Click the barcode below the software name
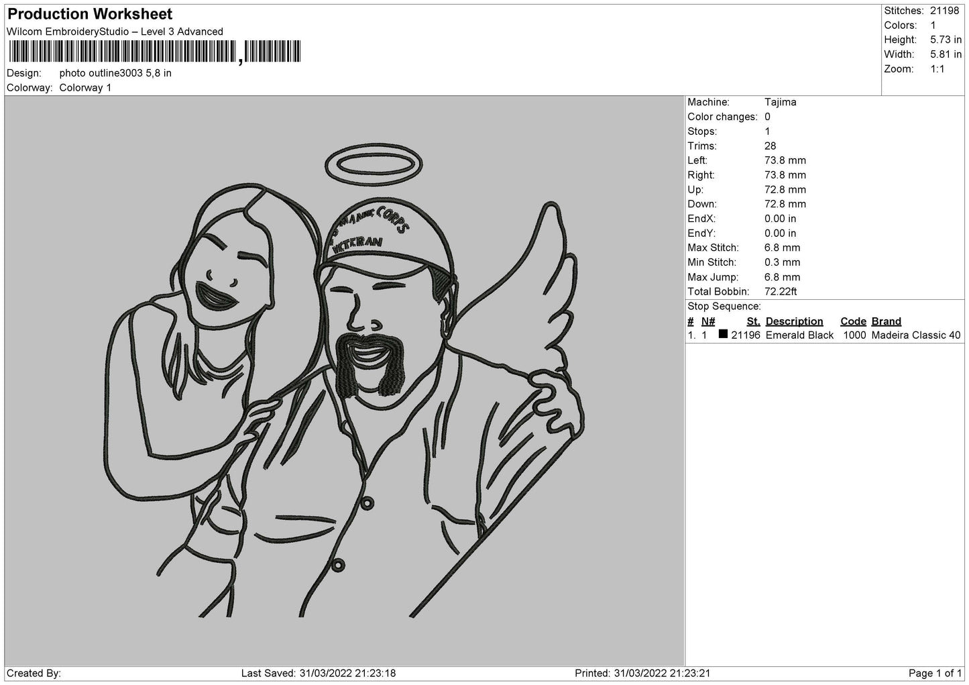The height and width of the screenshot is (685, 969). 155,52
